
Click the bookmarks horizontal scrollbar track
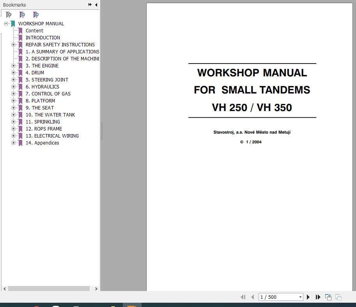click(49, 289)
